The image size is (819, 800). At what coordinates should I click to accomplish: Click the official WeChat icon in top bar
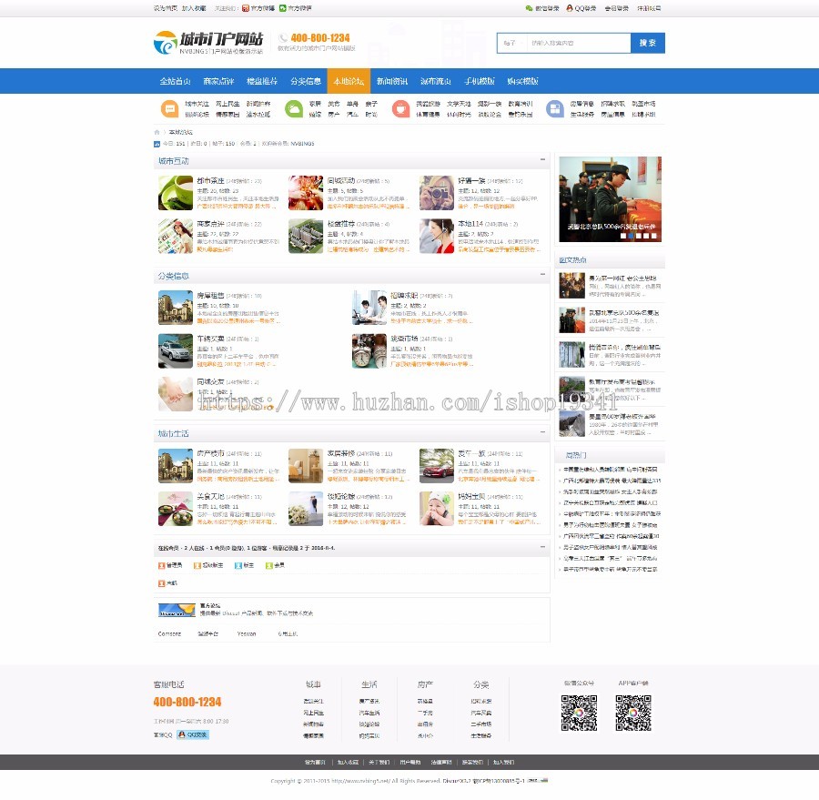pyautogui.click(x=283, y=8)
